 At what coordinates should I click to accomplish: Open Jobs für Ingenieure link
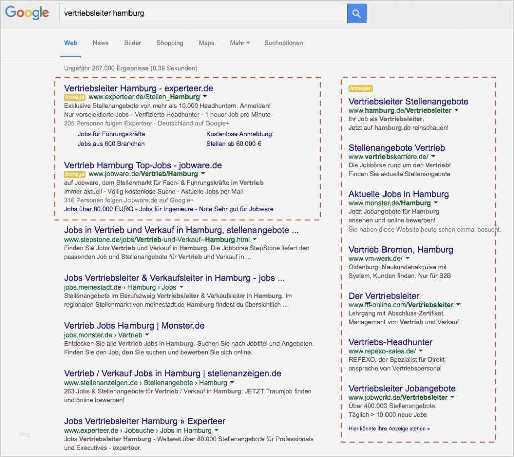[x=166, y=209]
